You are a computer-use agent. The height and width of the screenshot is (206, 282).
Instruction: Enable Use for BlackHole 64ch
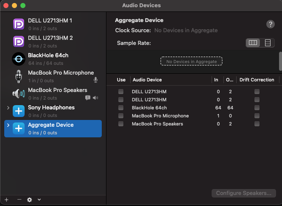pos(121,108)
